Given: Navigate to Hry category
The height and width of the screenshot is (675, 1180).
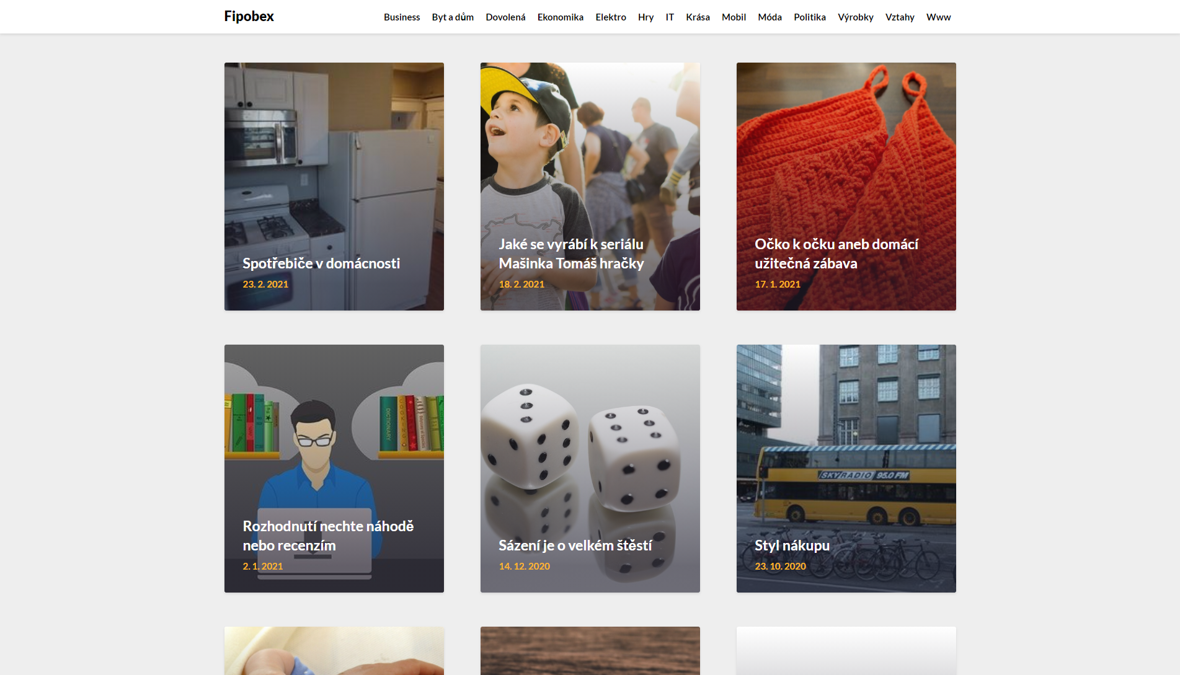Looking at the screenshot, I should 645,17.
